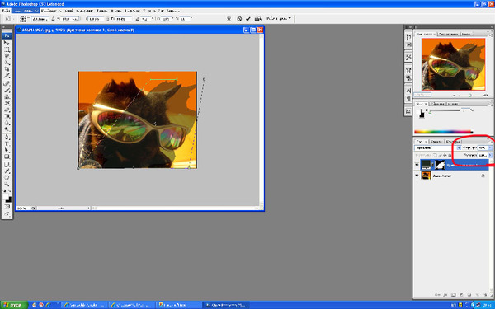Select the Eyedropper tool
Screen dimensions: 495x309
(x=7, y=171)
